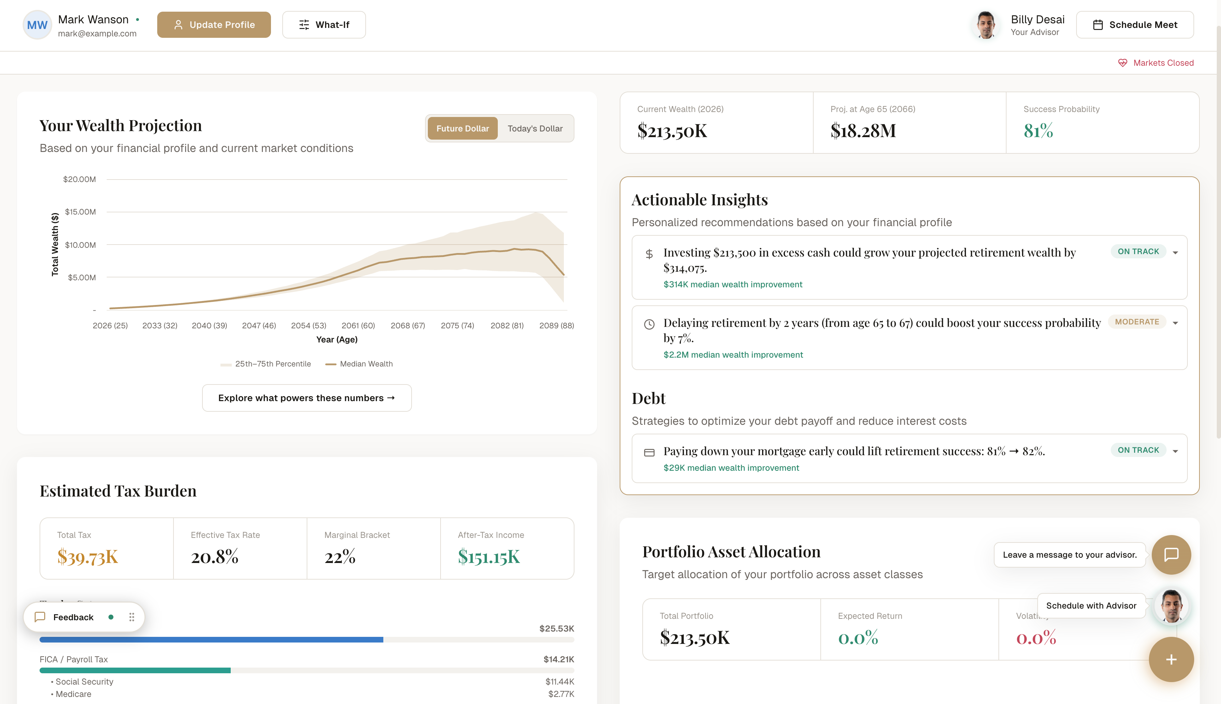The height and width of the screenshot is (704, 1221).
Task: Click the Markets Closed heart icon
Action: click(x=1122, y=63)
